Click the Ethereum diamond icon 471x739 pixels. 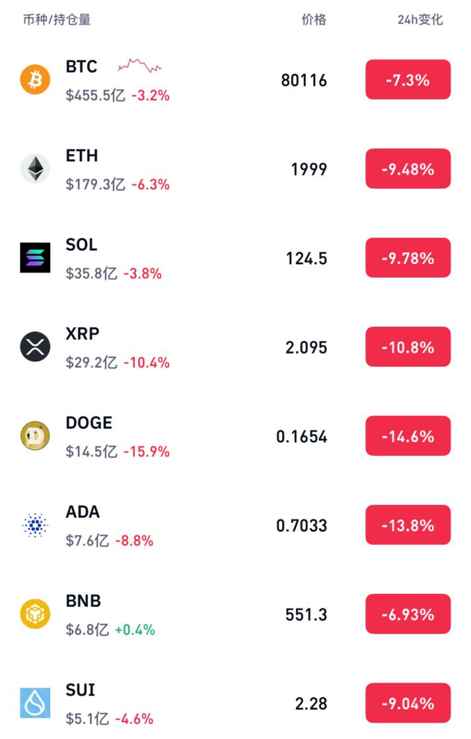click(x=35, y=169)
